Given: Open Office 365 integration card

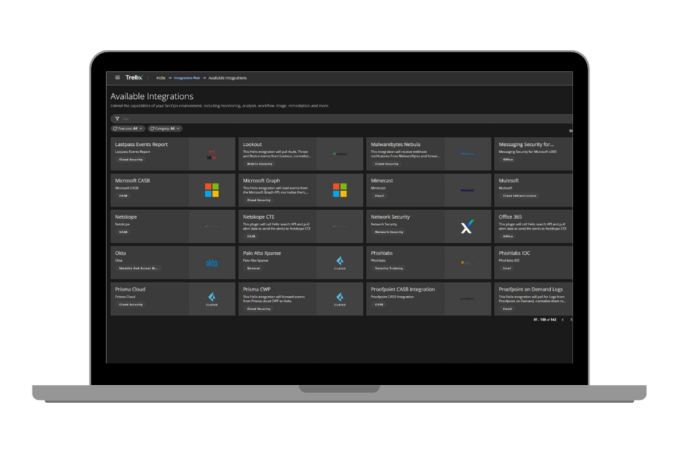Looking at the screenshot, I should pyautogui.click(x=534, y=227).
